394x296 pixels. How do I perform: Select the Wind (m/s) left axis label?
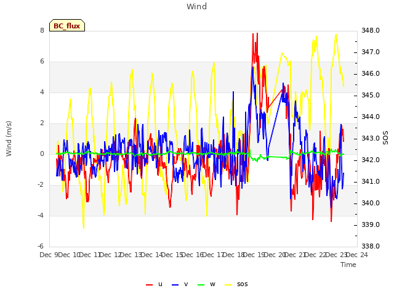coord(9,139)
